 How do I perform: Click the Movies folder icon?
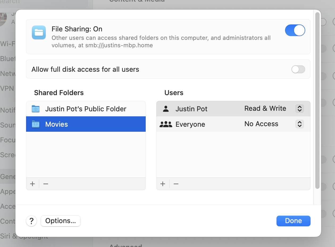[x=36, y=124]
